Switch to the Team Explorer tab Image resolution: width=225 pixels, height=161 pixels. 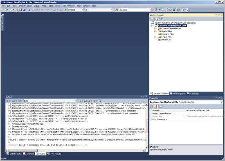coord(178,94)
